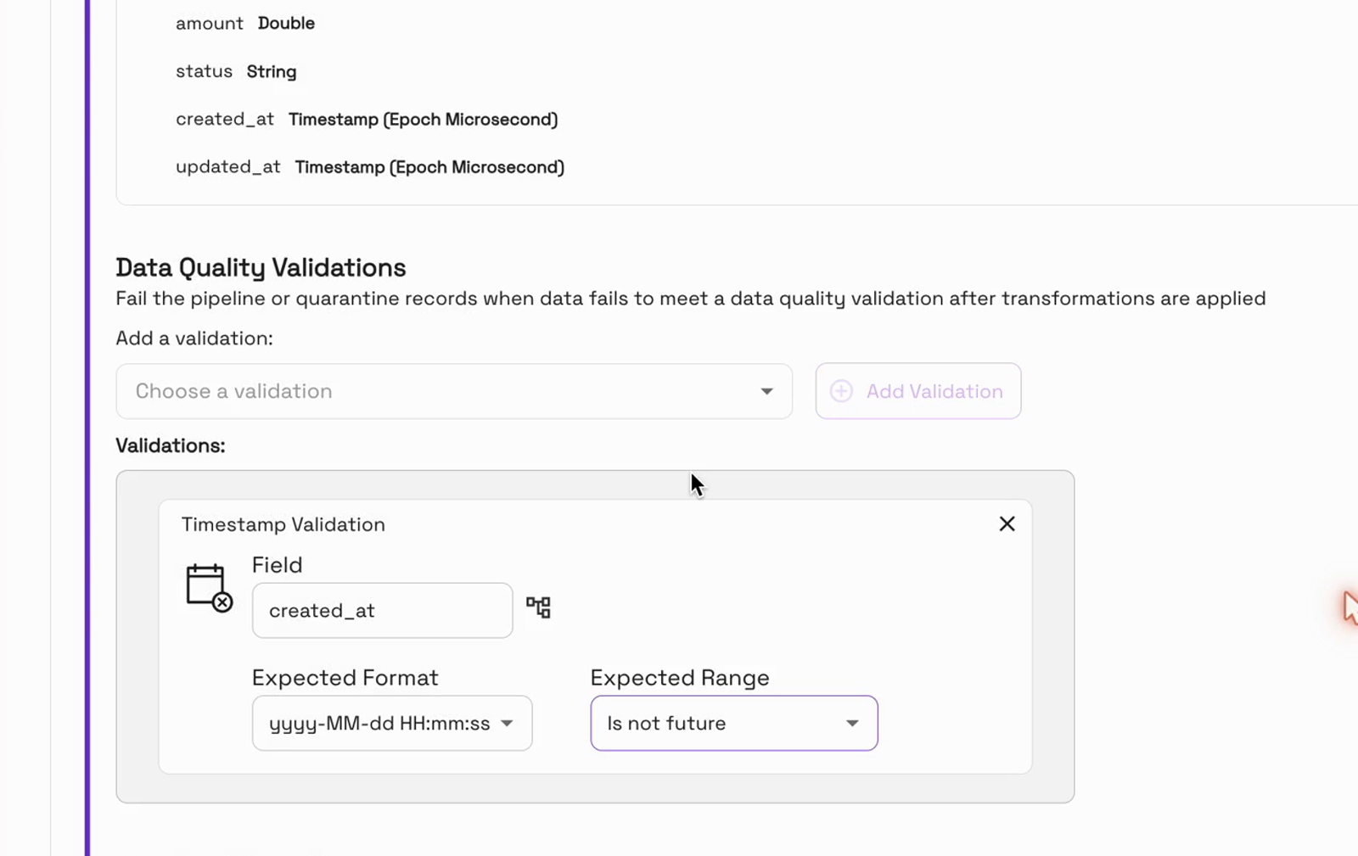Click the Fail the pipeline description text
The height and width of the screenshot is (856, 1358).
(691, 299)
